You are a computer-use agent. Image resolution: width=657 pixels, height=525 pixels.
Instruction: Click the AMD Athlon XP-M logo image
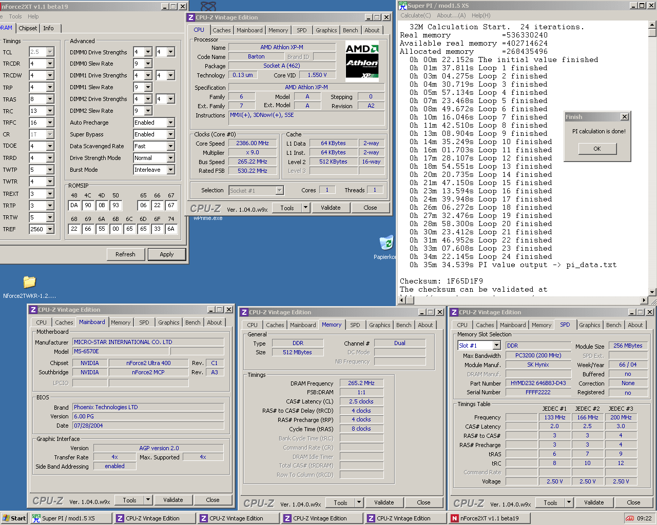(x=362, y=62)
